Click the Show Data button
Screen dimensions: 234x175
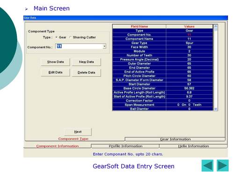tap(55, 62)
